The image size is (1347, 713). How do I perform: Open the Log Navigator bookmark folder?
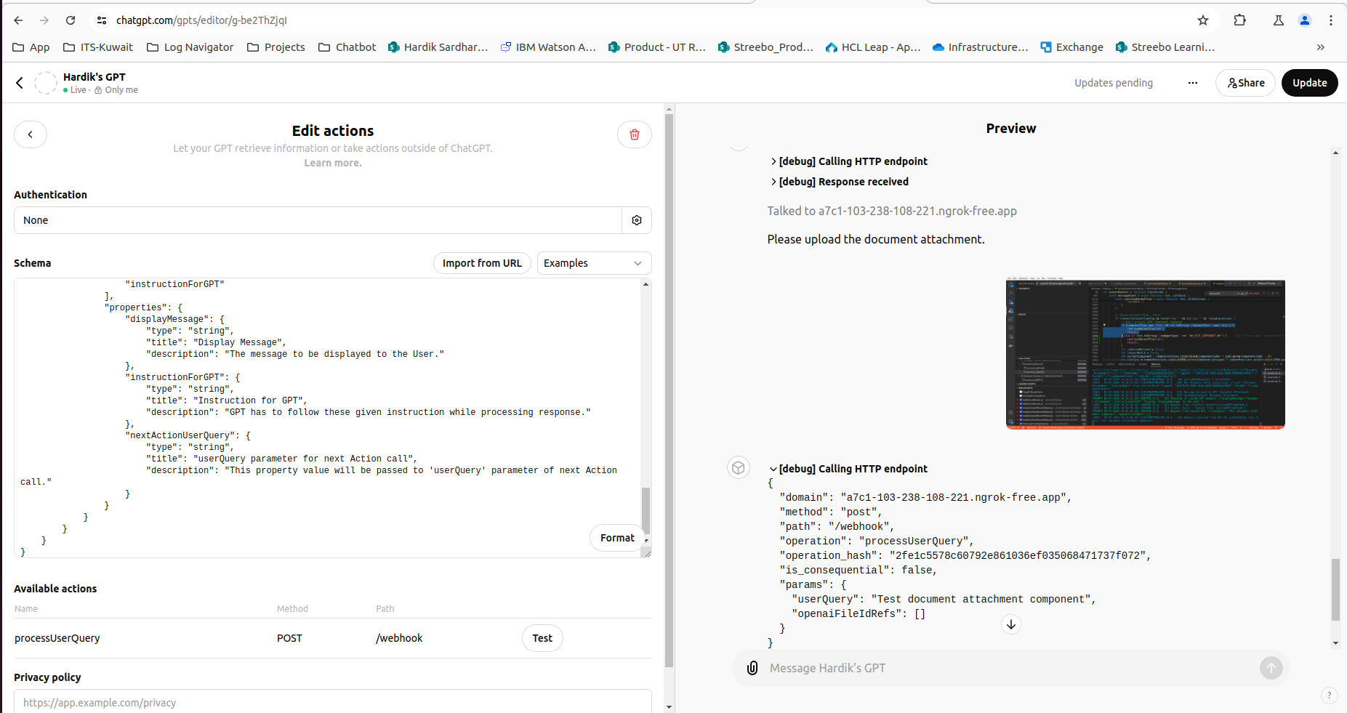click(x=190, y=47)
